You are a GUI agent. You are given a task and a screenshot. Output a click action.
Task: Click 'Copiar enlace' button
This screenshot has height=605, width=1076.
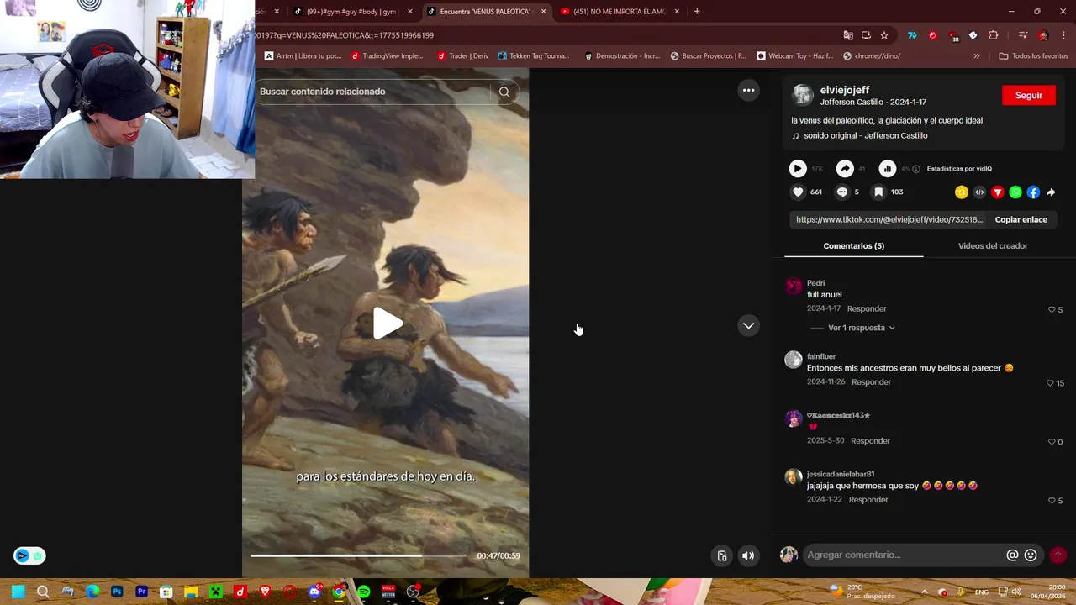tap(1021, 220)
